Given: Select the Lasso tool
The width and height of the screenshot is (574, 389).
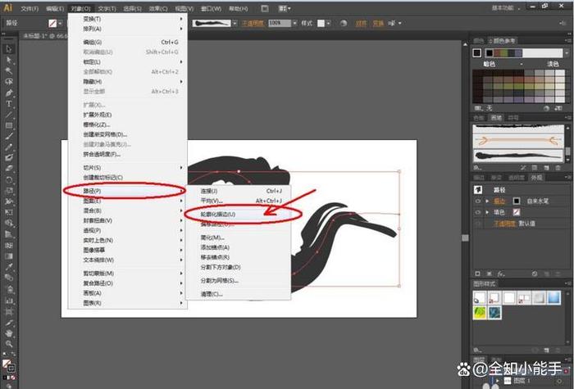Looking at the screenshot, I should 9,82.
